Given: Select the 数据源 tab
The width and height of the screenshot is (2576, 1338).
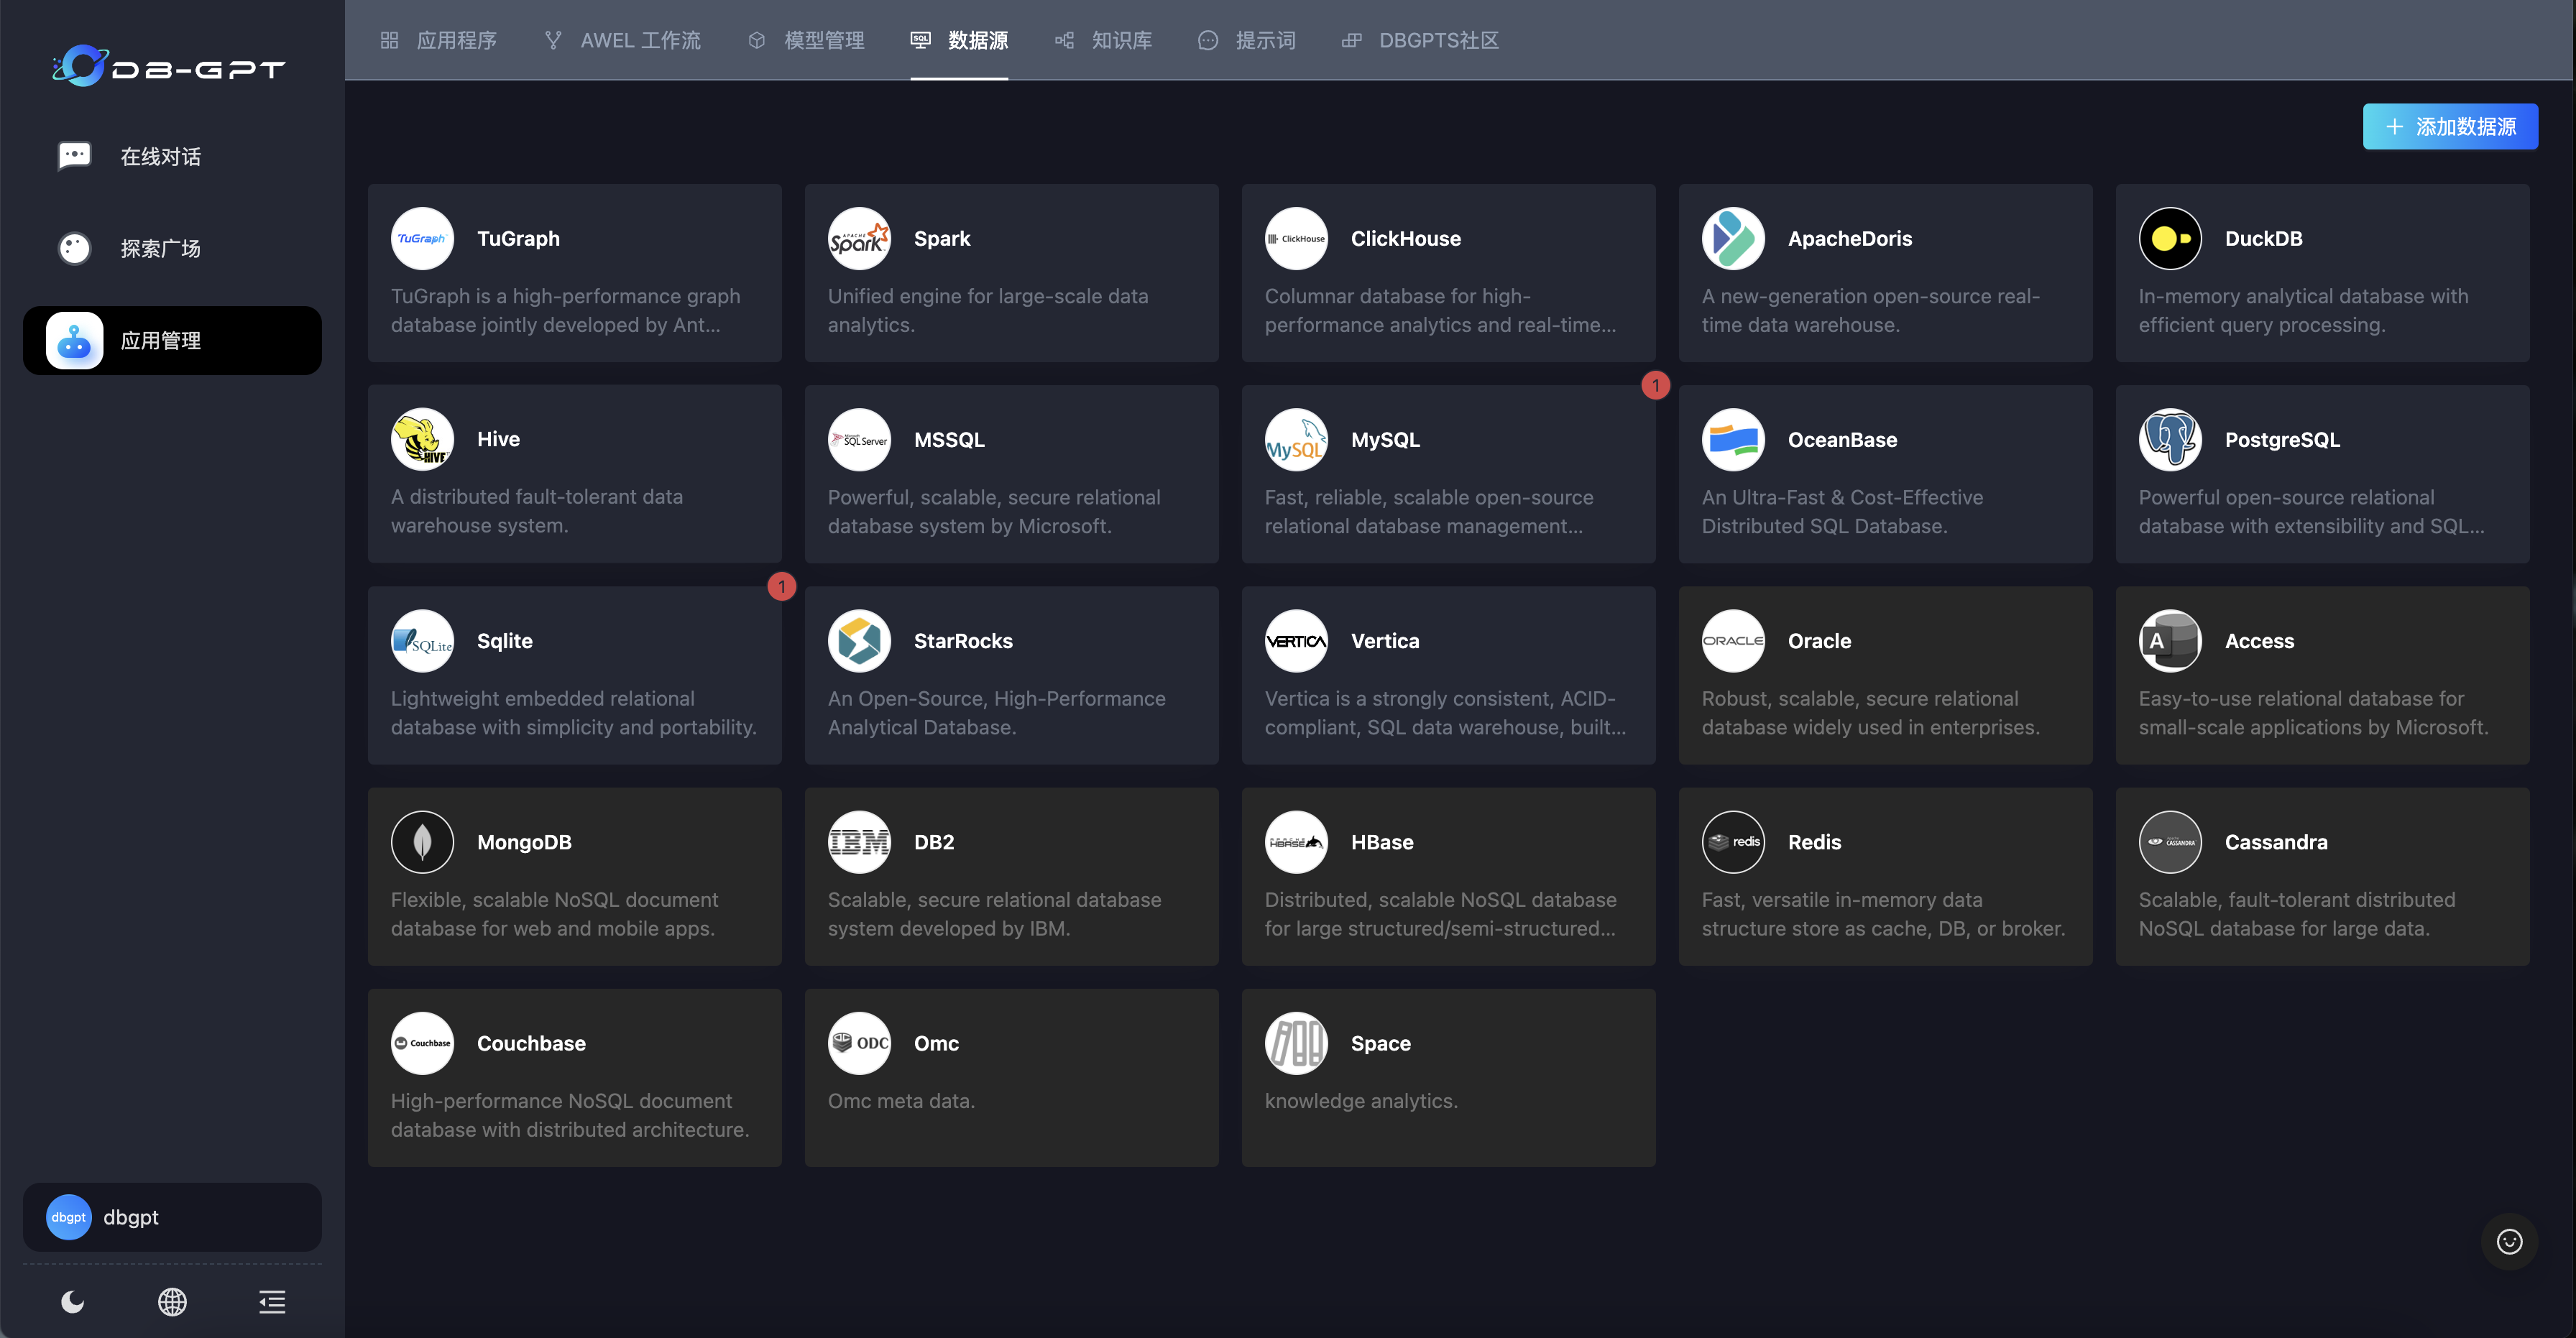Looking at the screenshot, I should click(x=959, y=40).
